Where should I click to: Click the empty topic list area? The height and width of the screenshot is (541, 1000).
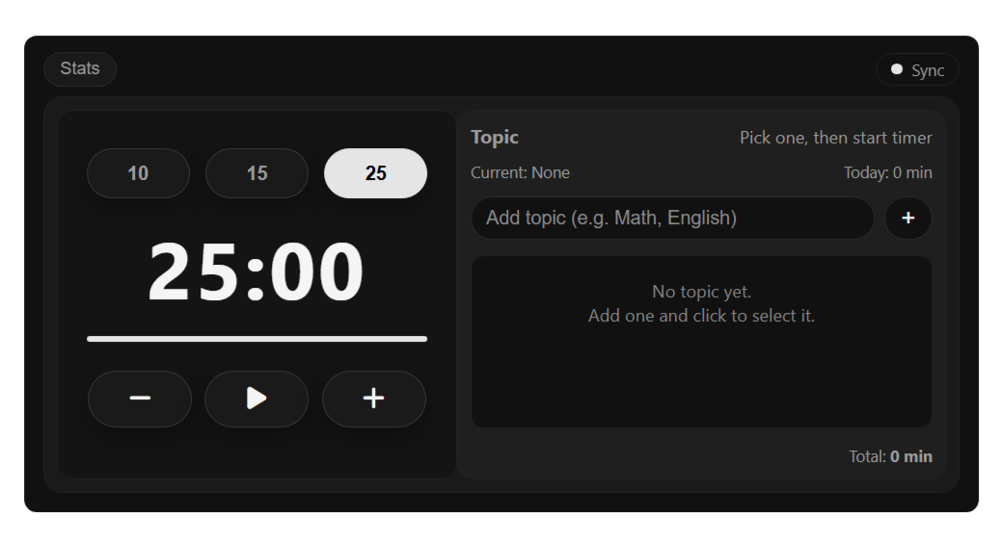coord(701,342)
